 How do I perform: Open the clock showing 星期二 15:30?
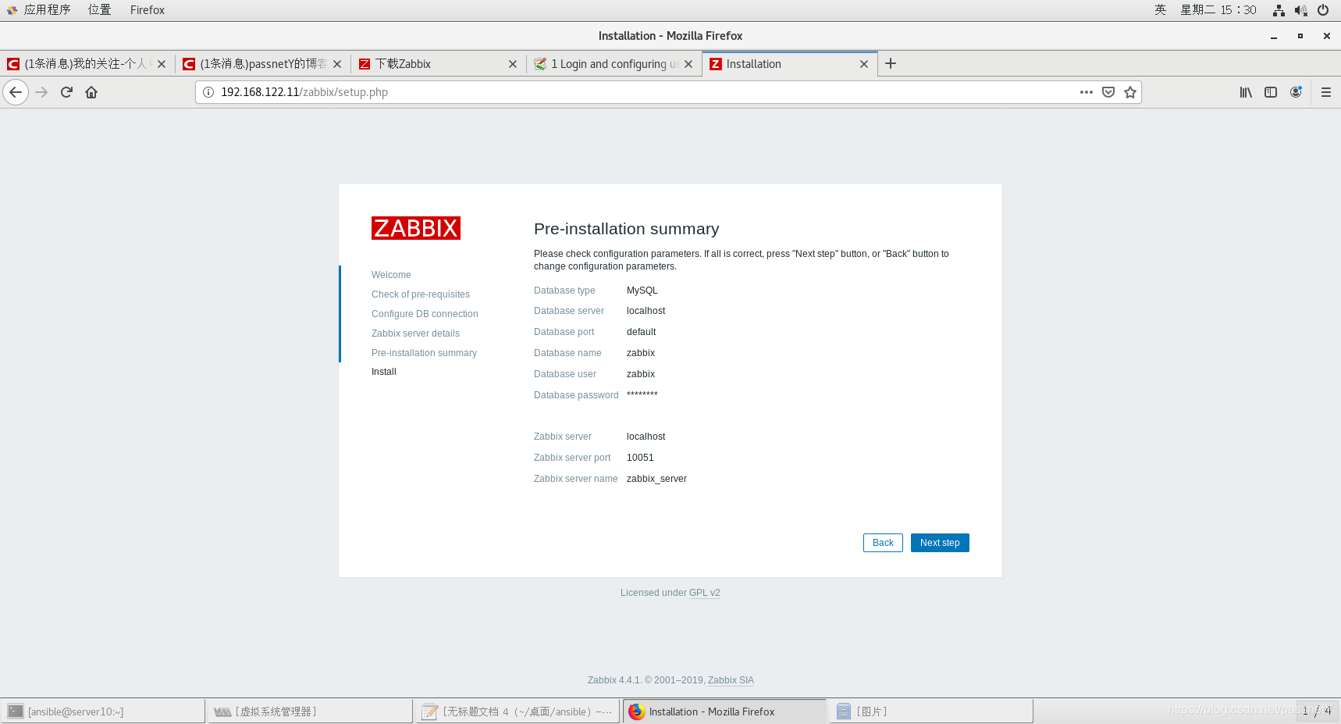1218,10
